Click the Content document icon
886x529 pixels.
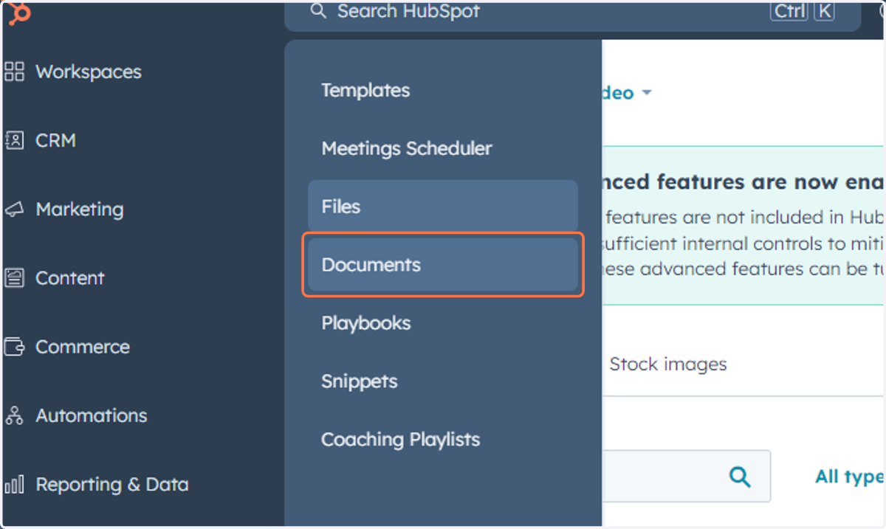(x=14, y=278)
